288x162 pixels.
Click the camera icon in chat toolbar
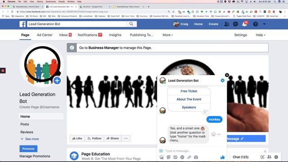click(196, 157)
